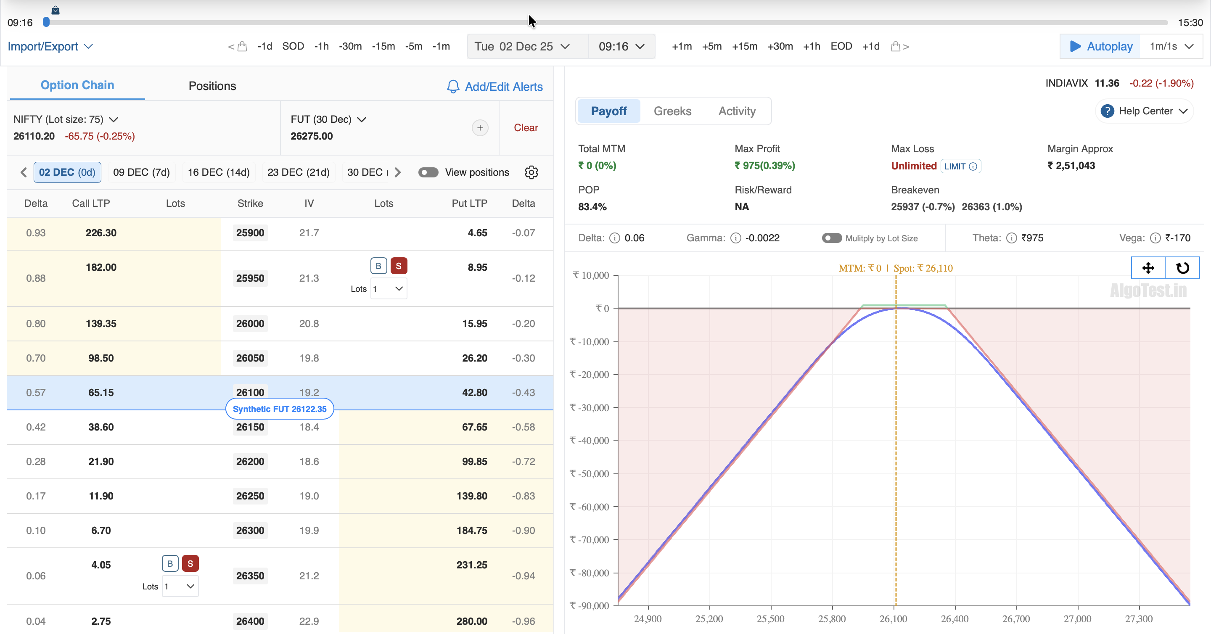Viewport: 1211px width, 634px height.
Task: Click the Clear button
Action: [x=525, y=128]
